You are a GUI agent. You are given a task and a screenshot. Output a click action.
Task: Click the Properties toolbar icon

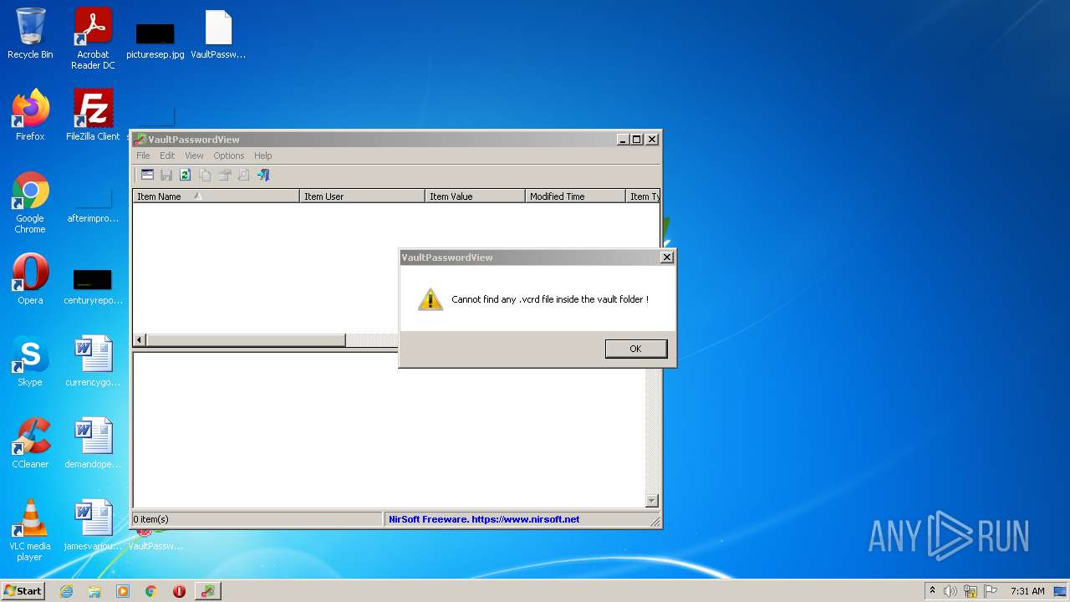pyautogui.click(x=224, y=175)
